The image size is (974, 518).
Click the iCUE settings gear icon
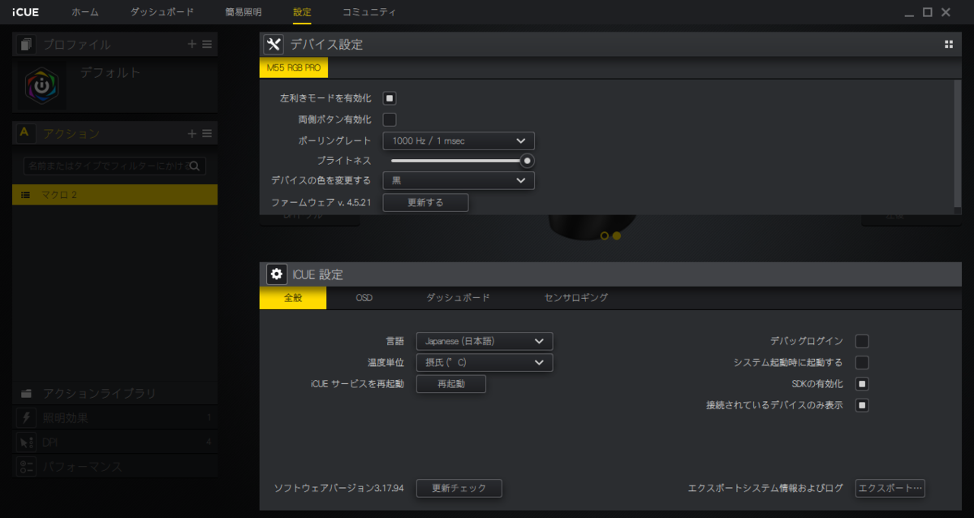click(x=276, y=274)
